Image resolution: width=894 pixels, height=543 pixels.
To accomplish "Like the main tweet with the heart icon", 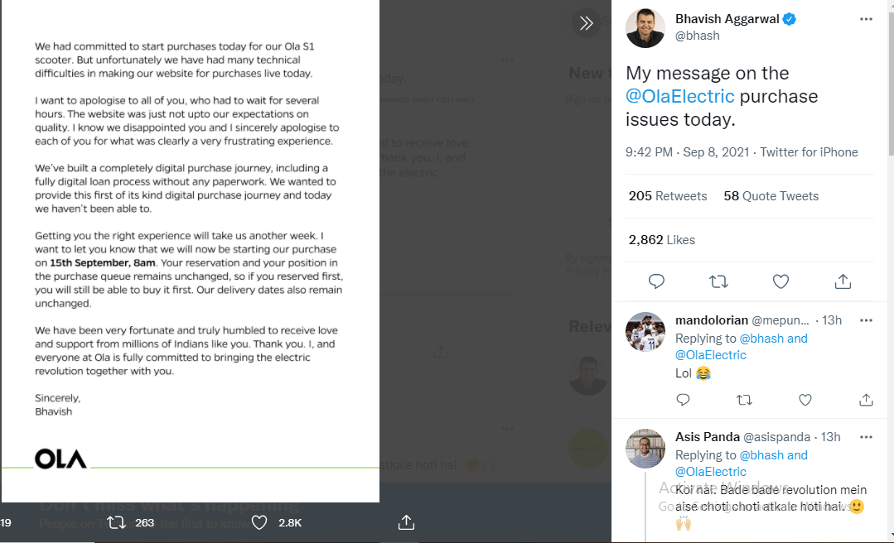I will [780, 281].
